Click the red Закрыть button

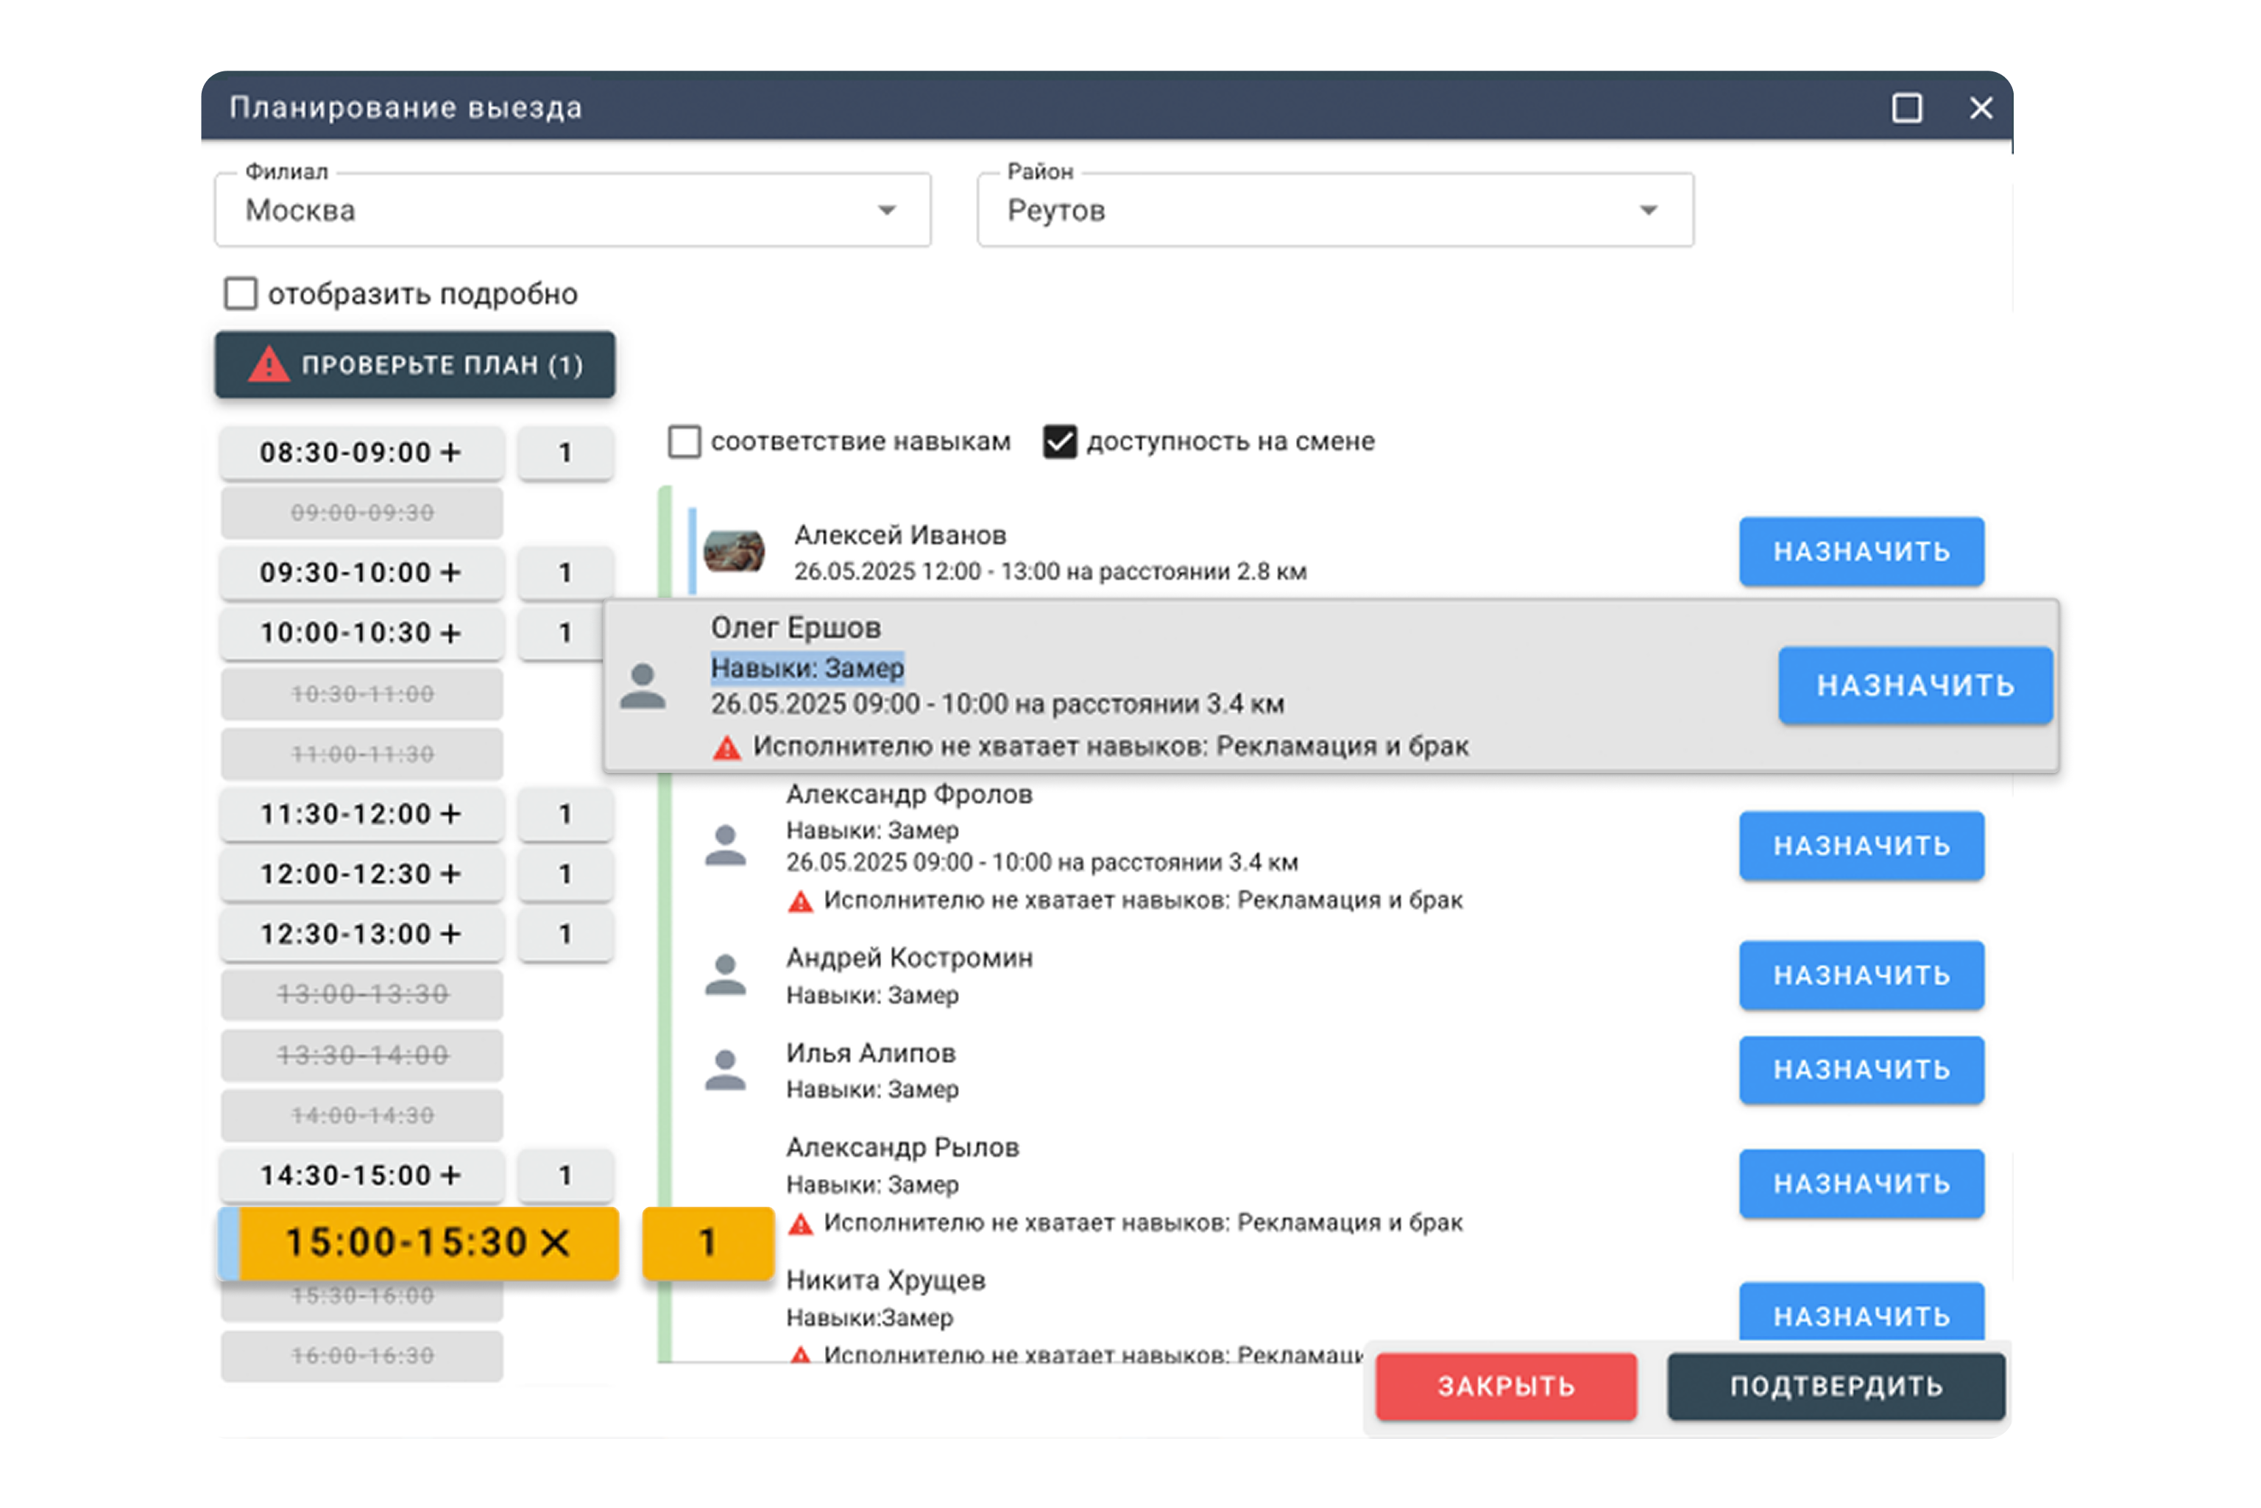point(1505,1386)
